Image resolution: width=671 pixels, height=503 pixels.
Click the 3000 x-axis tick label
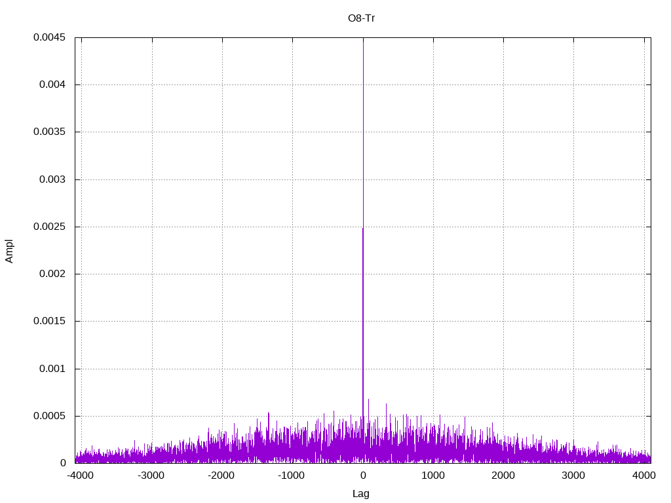coord(573,475)
